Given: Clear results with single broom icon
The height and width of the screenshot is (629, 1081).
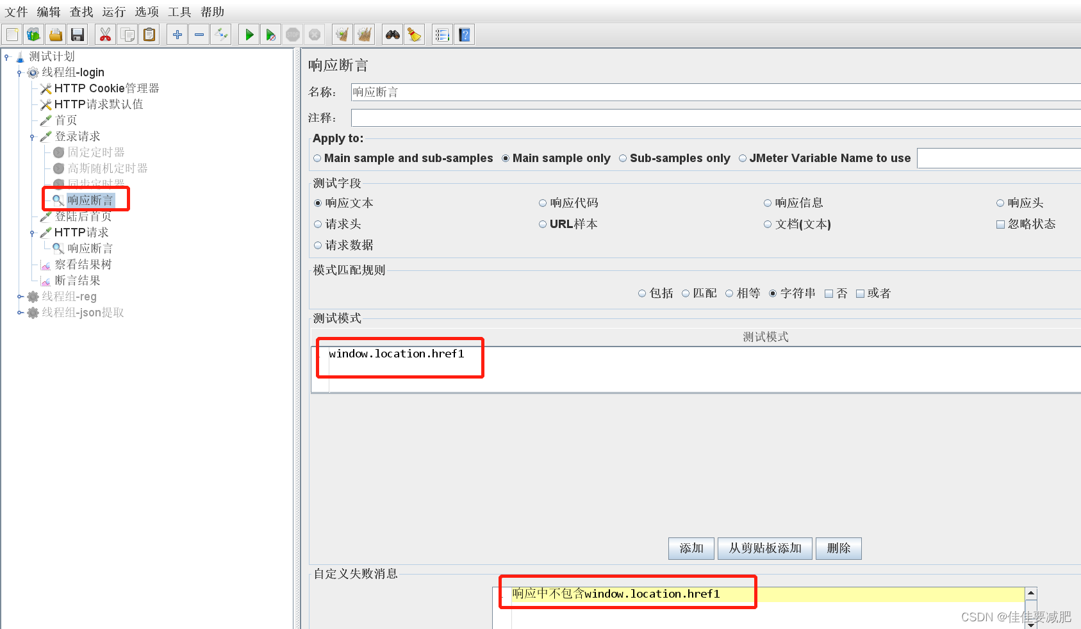Looking at the screenshot, I should click(343, 35).
